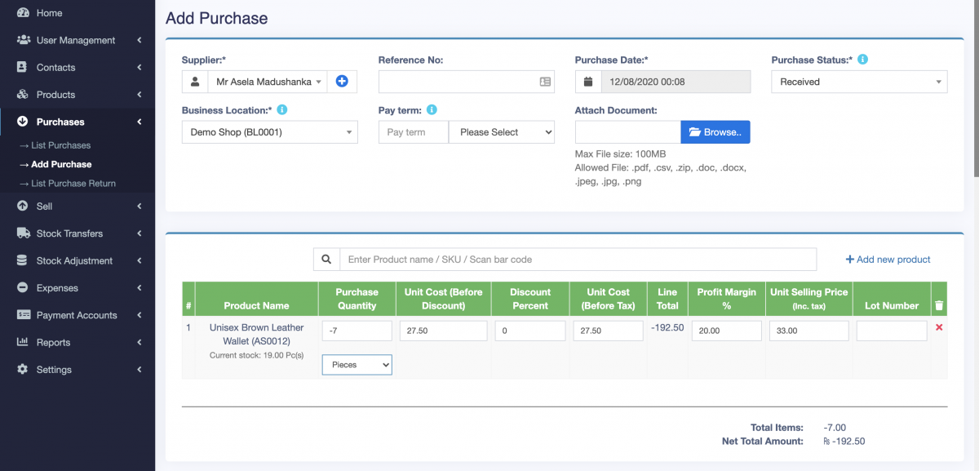Image resolution: width=979 pixels, height=471 pixels.
Task: Add a new supplier with plus icon
Action: pos(342,82)
